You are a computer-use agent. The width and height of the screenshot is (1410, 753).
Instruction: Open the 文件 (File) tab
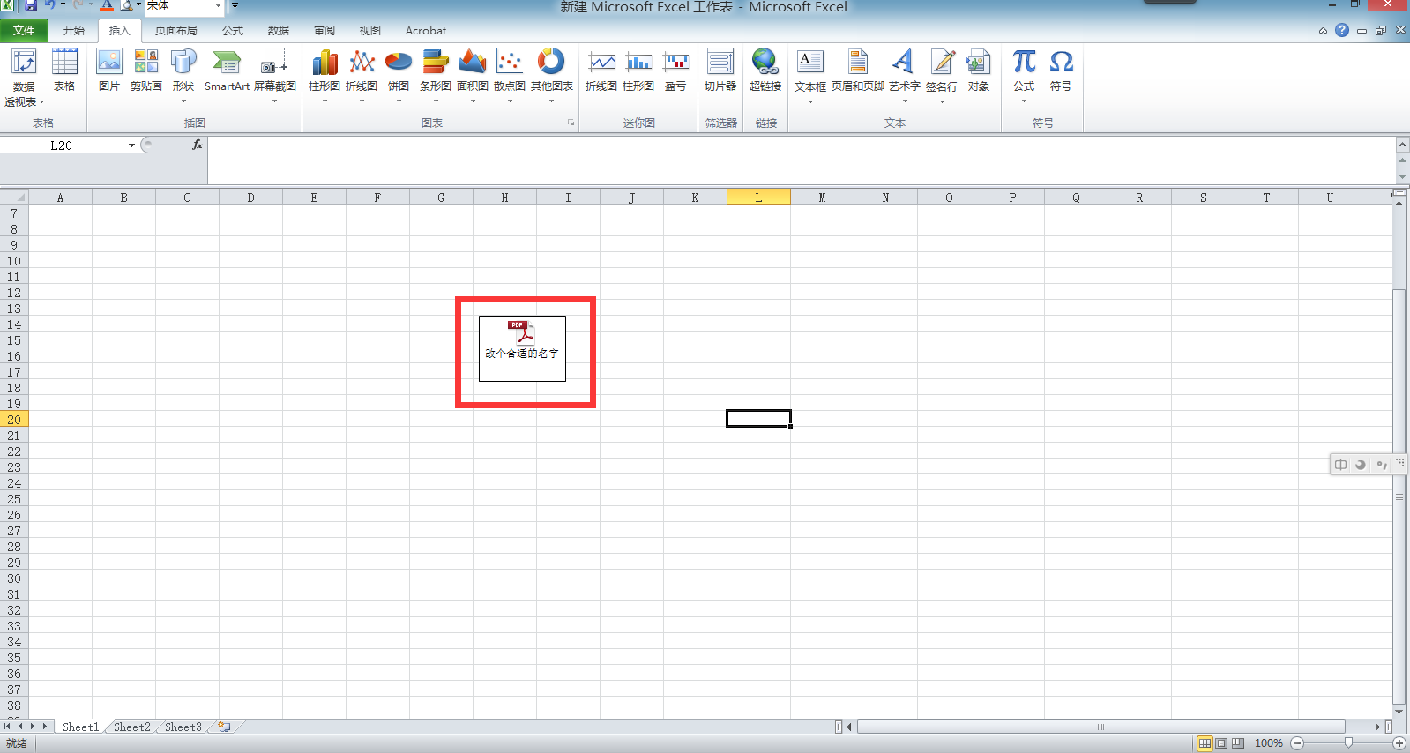click(x=24, y=30)
